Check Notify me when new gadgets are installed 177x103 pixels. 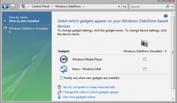click(x=62, y=78)
